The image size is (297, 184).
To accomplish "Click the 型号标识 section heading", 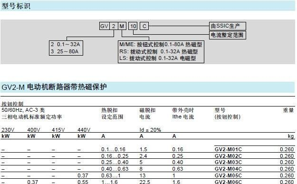I will (16, 6).
